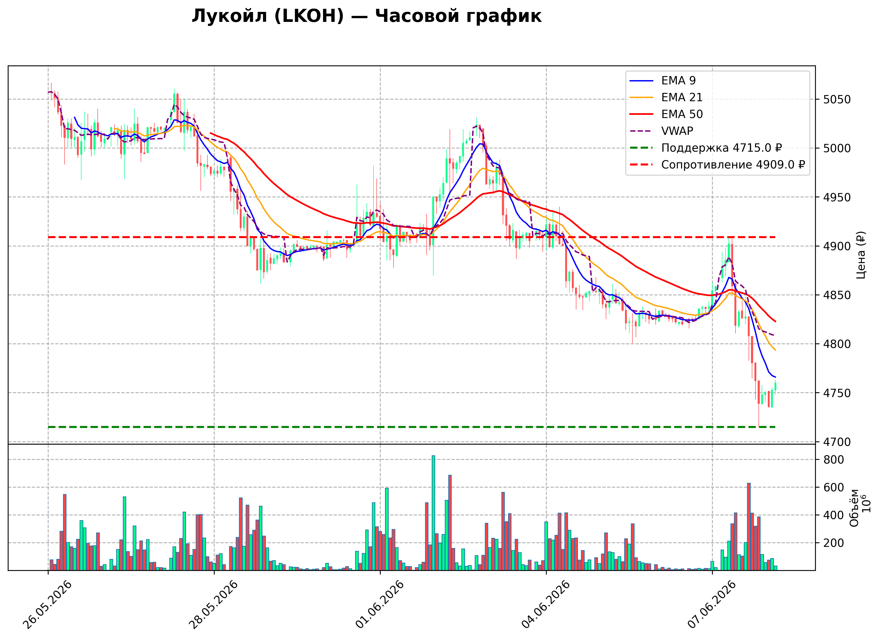
Task: Click the date label "07.06.2026"
Action: [x=712, y=605]
